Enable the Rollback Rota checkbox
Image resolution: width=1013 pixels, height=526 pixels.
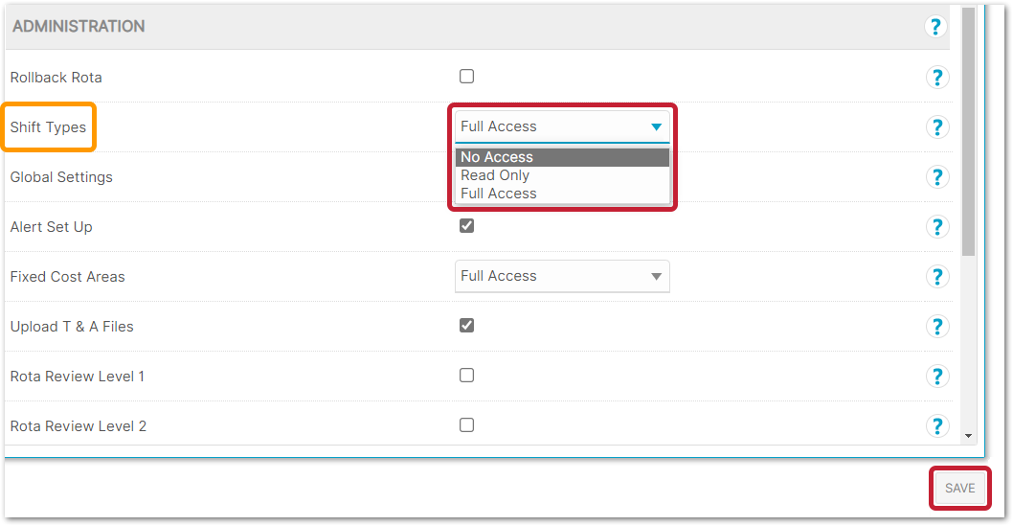click(466, 77)
